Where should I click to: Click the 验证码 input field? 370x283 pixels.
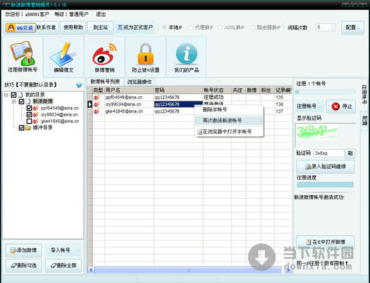click(329, 153)
